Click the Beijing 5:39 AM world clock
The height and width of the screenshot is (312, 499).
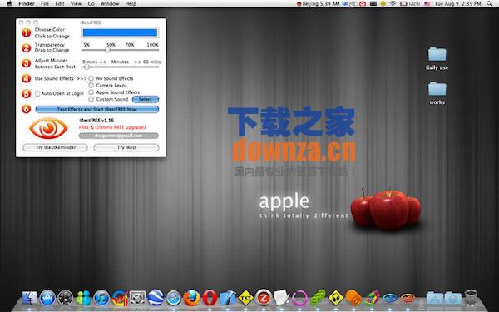coord(319,4)
